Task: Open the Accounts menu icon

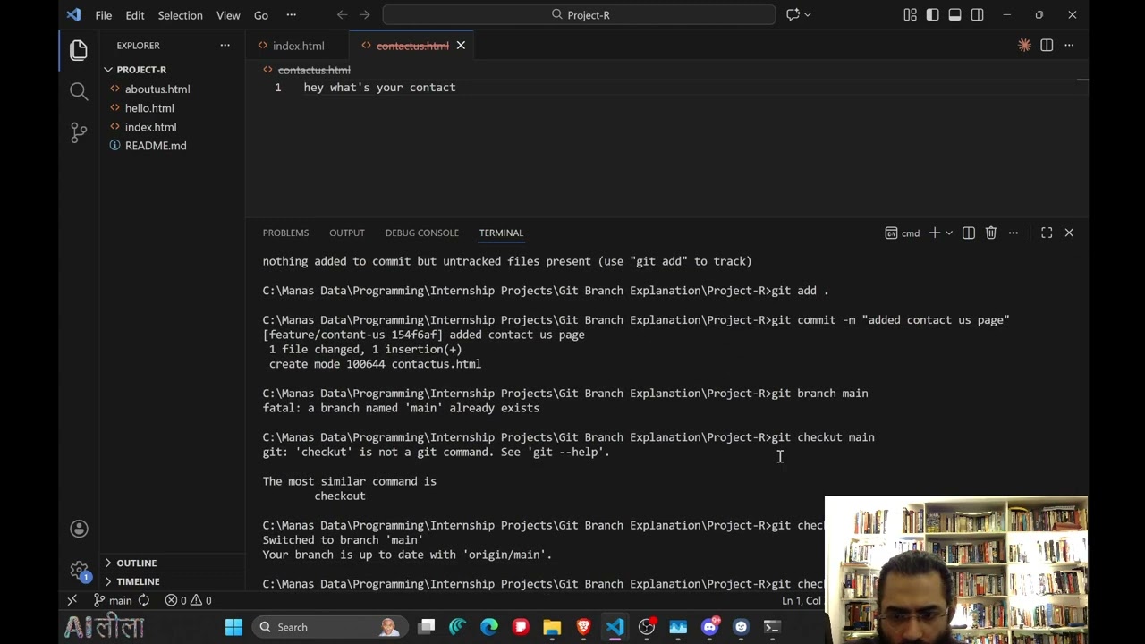Action: tap(79, 529)
